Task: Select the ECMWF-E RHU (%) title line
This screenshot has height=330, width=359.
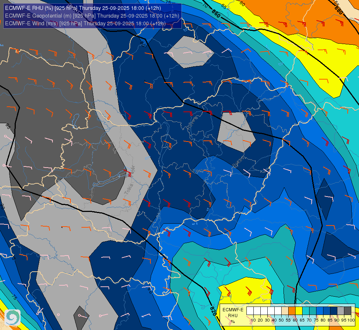Action: point(83,8)
